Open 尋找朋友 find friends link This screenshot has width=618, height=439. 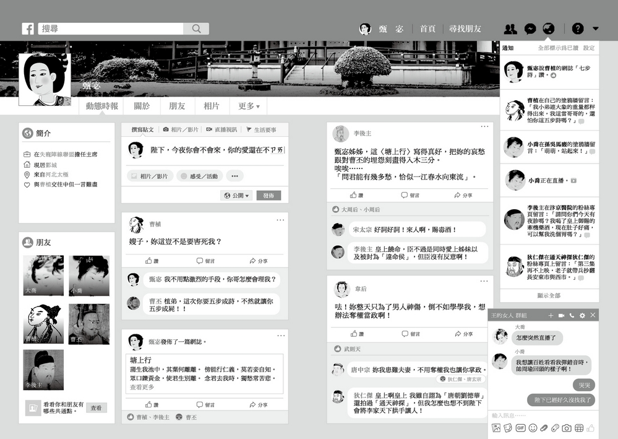(x=465, y=29)
